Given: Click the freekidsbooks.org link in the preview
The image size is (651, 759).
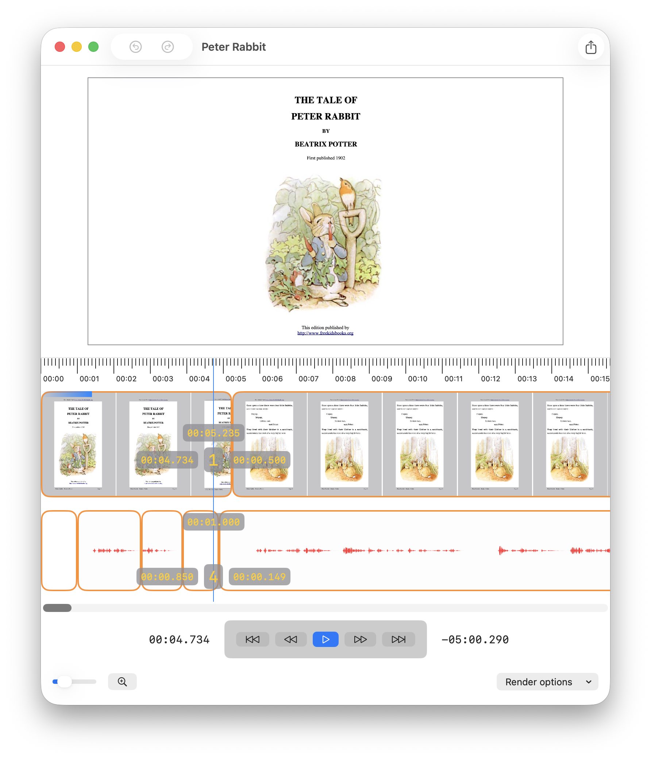Looking at the screenshot, I should [x=325, y=333].
